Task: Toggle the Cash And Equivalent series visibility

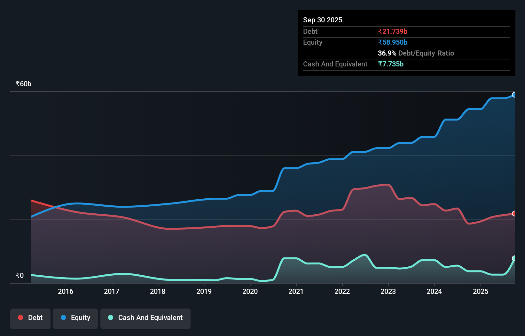Action: 145,317
